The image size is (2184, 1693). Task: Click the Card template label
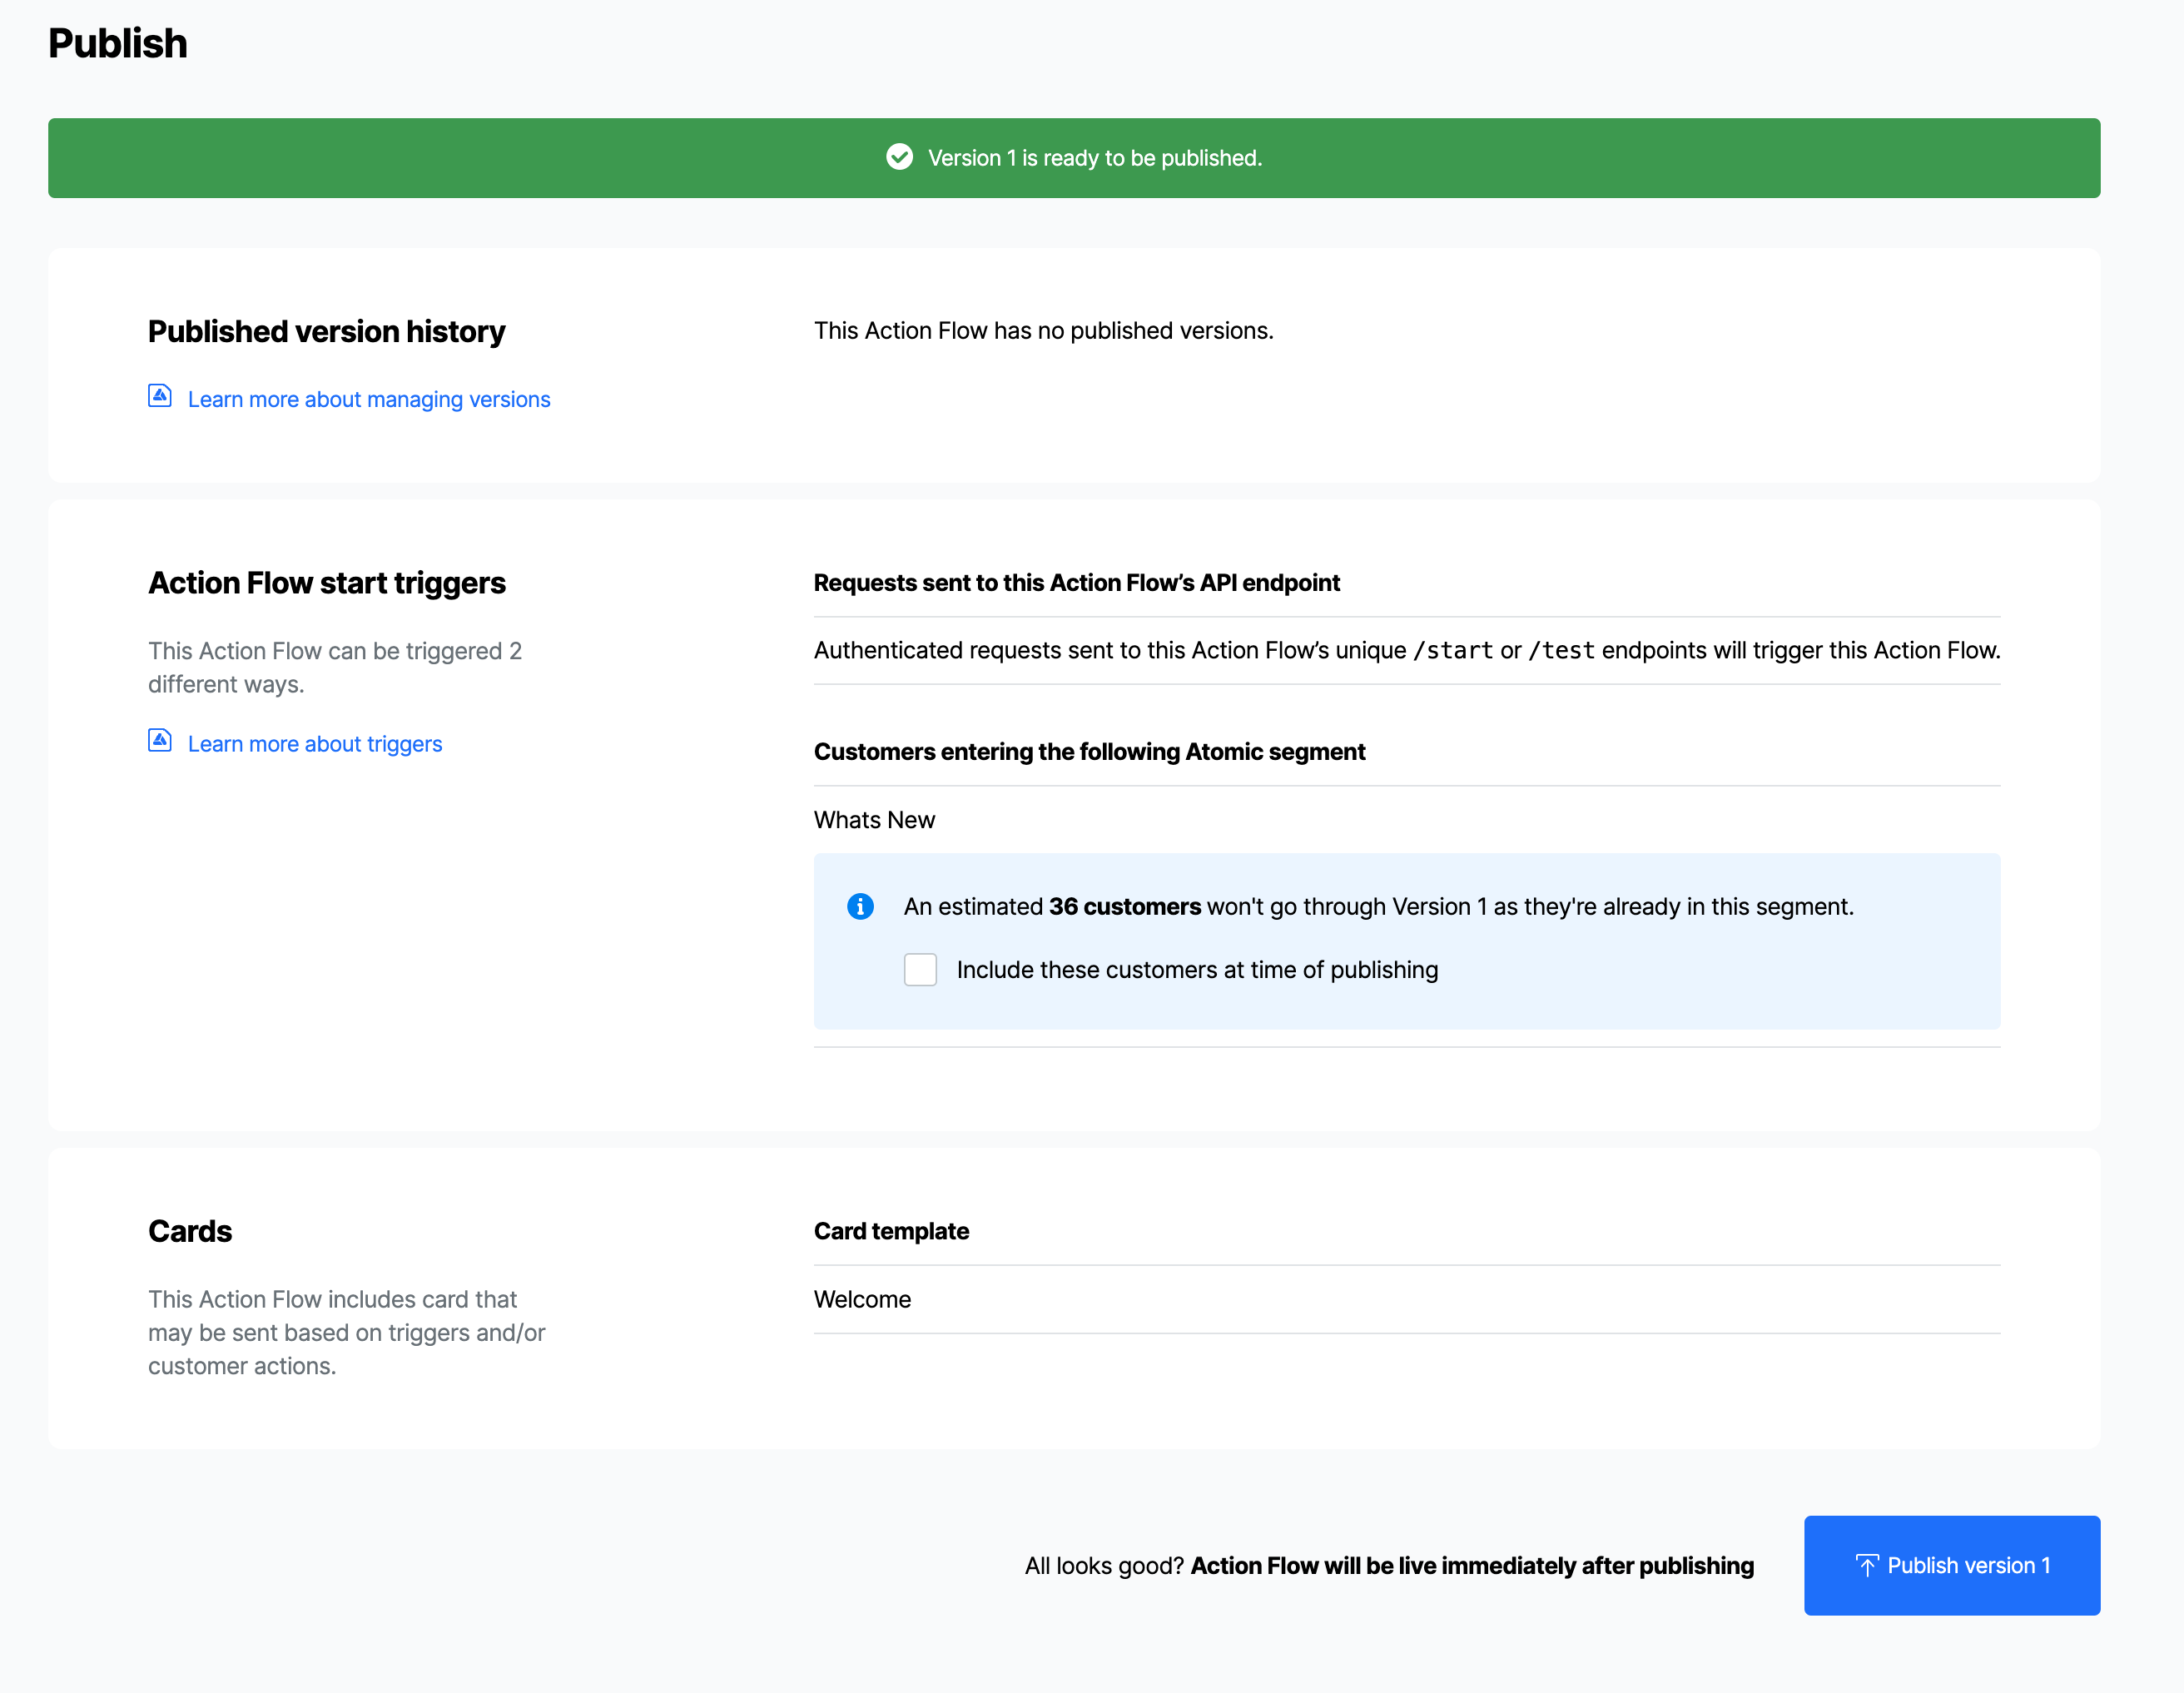[891, 1231]
